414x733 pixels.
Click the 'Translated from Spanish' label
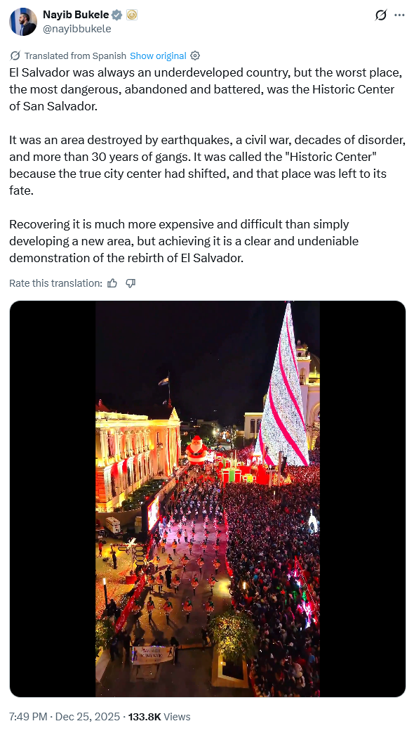click(75, 56)
